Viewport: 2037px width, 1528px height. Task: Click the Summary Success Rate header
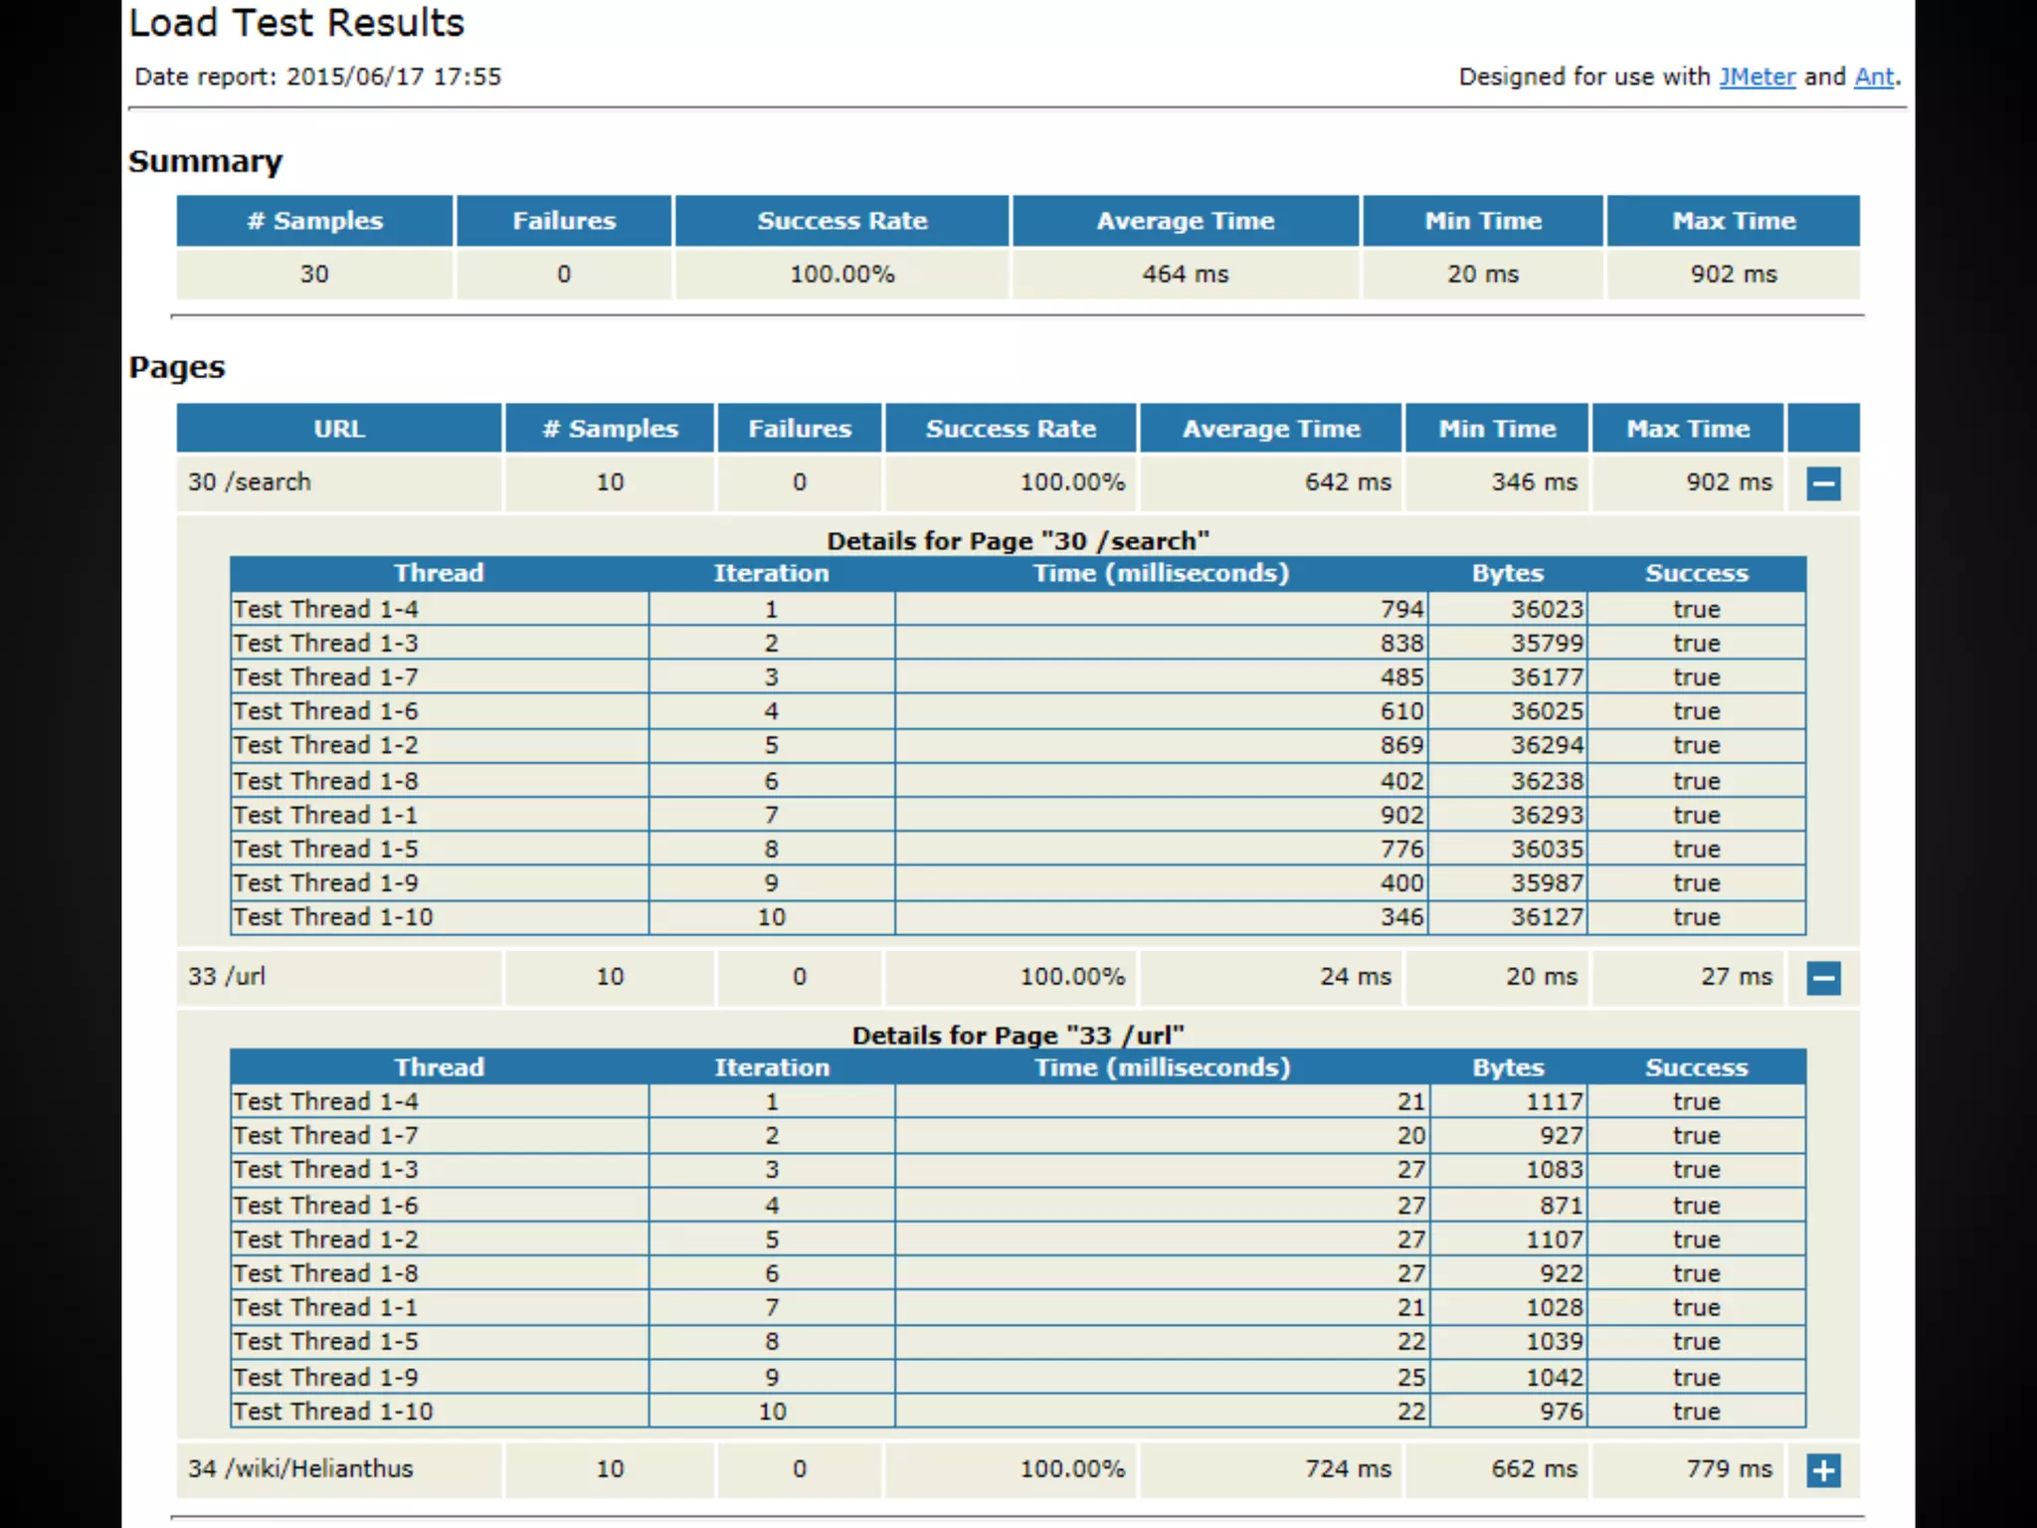coord(841,221)
